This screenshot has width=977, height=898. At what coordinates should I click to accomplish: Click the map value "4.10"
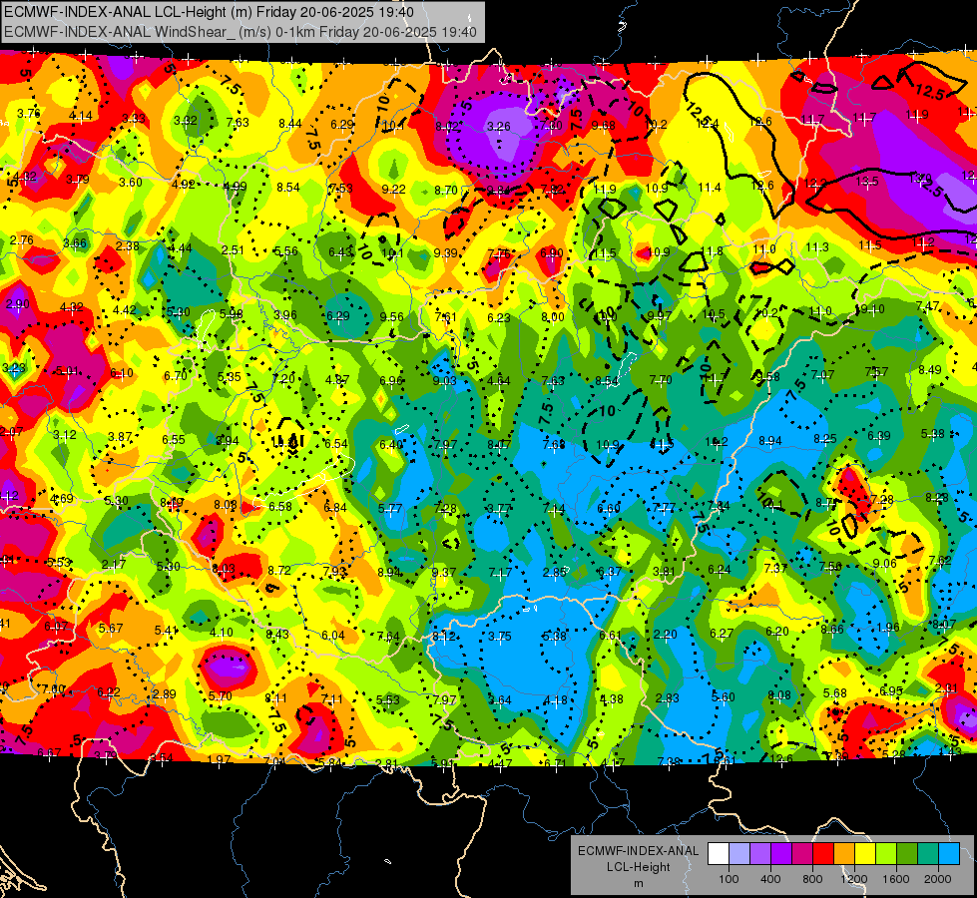pos(222,632)
